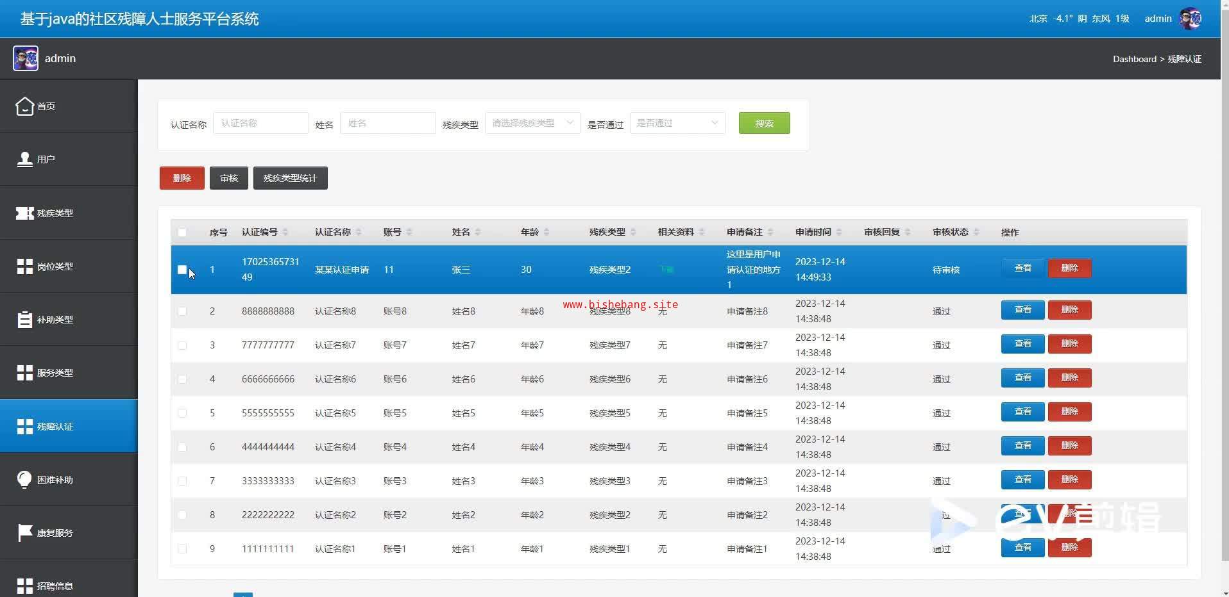Toggle the select-all checkbox in table header

tap(182, 233)
